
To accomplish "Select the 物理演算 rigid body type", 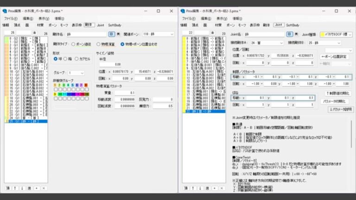I will pos(97,44).
